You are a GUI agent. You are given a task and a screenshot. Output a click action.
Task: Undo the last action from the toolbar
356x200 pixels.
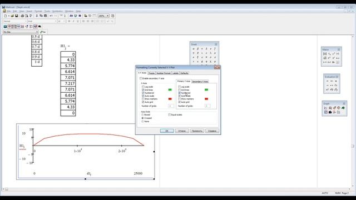pos(51,16)
